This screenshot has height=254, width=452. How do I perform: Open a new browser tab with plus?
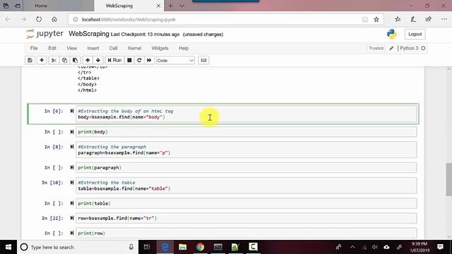(x=171, y=6)
